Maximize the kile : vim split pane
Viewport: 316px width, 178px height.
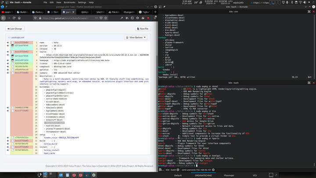click(309, 12)
